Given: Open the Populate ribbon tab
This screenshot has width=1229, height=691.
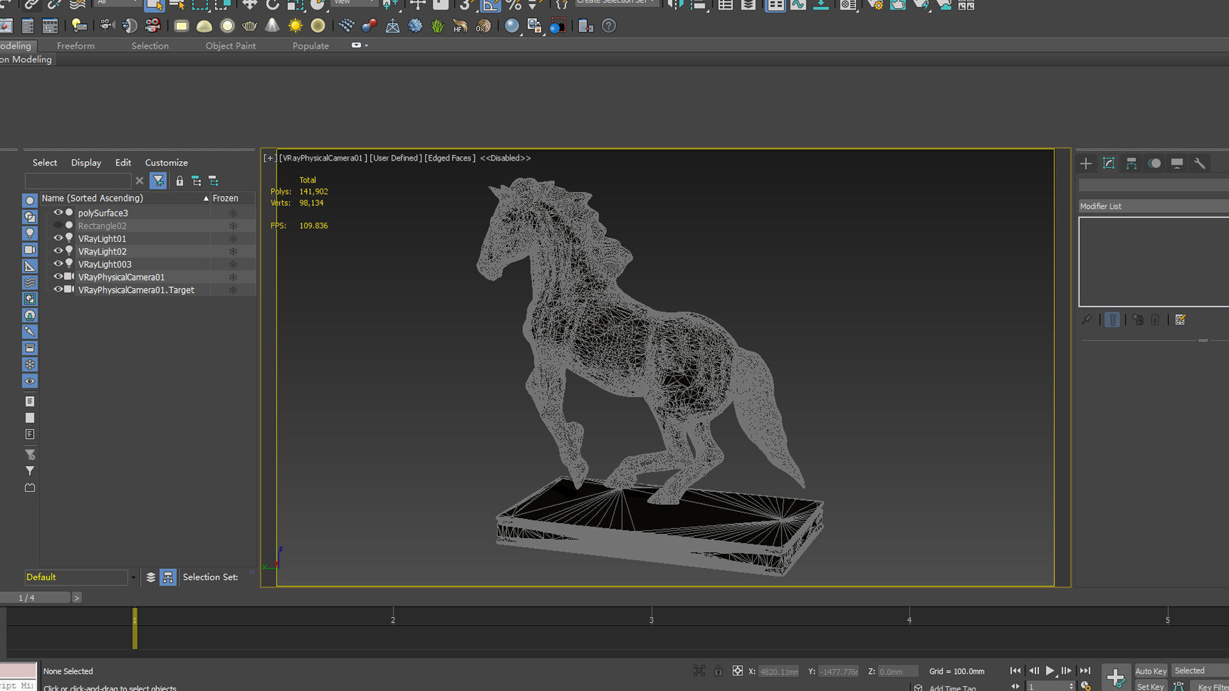Looking at the screenshot, I should click(x=310, y=46).
